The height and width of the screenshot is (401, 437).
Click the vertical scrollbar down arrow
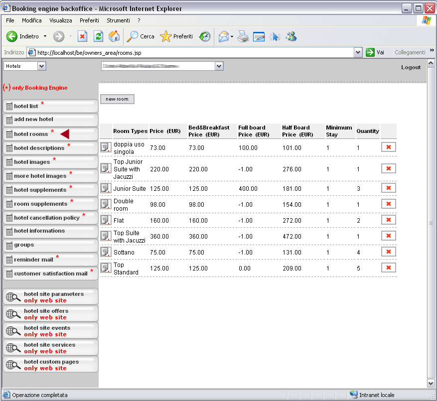pos(431,383)
